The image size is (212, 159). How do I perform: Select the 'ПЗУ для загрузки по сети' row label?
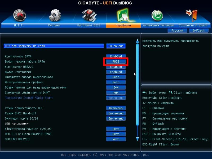tap(54, 46)
